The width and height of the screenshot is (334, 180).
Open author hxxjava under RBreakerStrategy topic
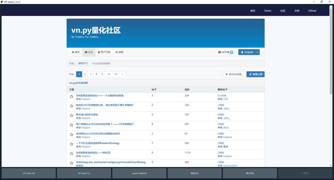86,147
